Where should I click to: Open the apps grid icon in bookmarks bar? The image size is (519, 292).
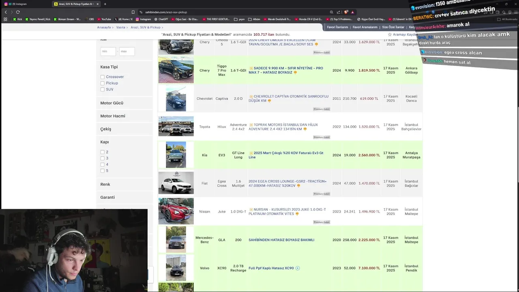tap(5, 19)
